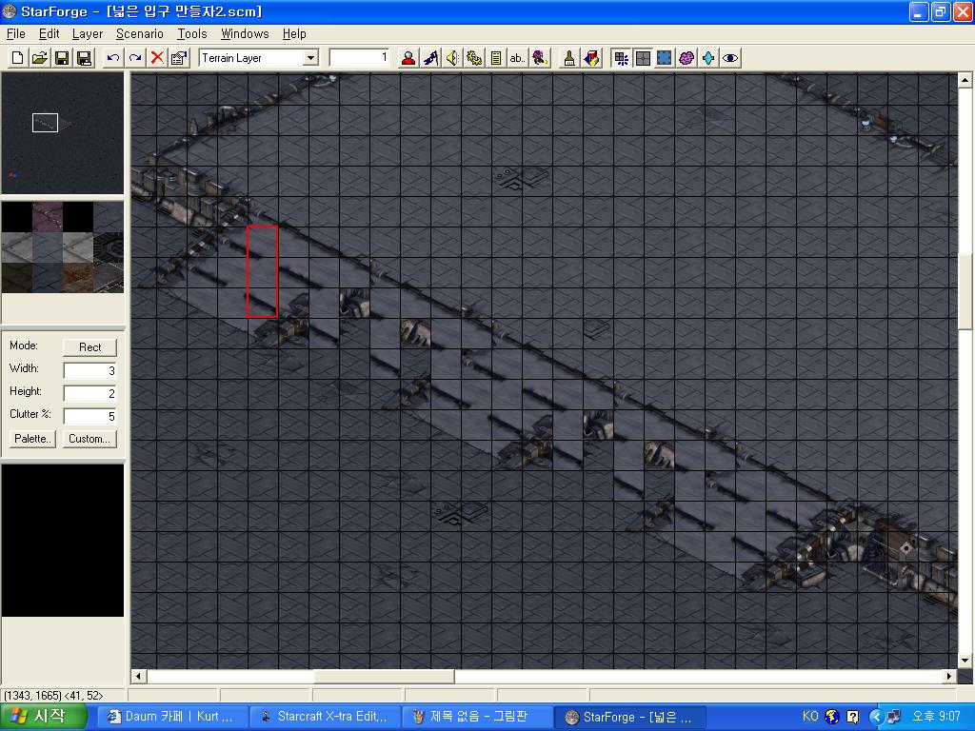
Task: Click the Windows Start button
Action: tap(42, 717)
